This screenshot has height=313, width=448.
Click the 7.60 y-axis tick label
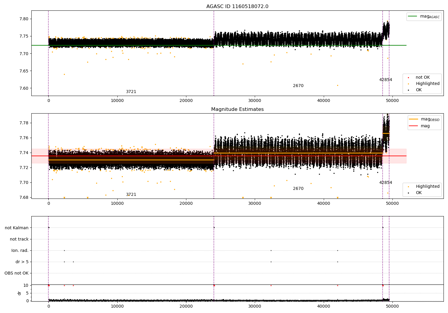(24, 88)
